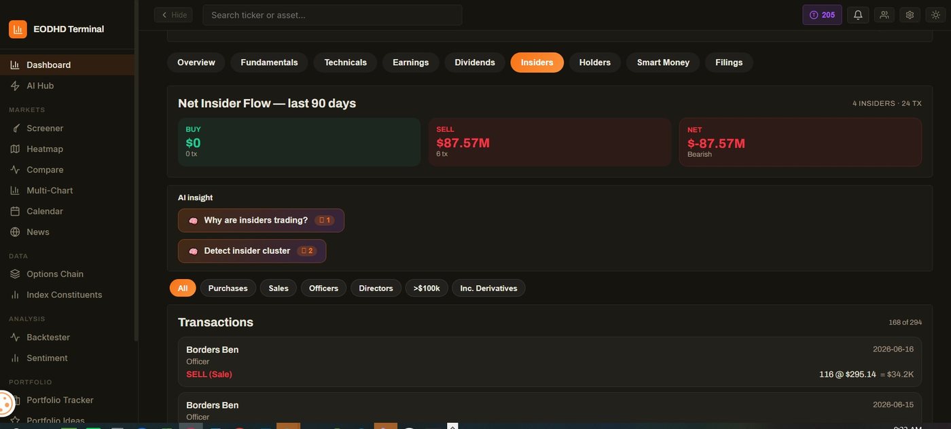Click the cookie preferences icon

pos(5,405)
